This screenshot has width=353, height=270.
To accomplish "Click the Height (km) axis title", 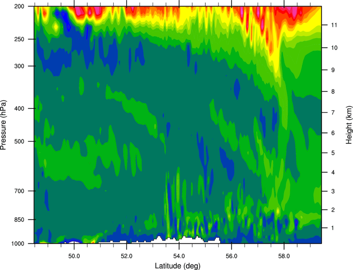I will click(x=349, y=125).
